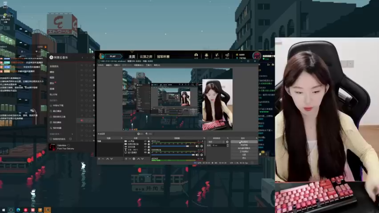Toggle visibility eye of 显示器捕获 source
This screenshot has height=213, width=379.
tap(145, 152)
